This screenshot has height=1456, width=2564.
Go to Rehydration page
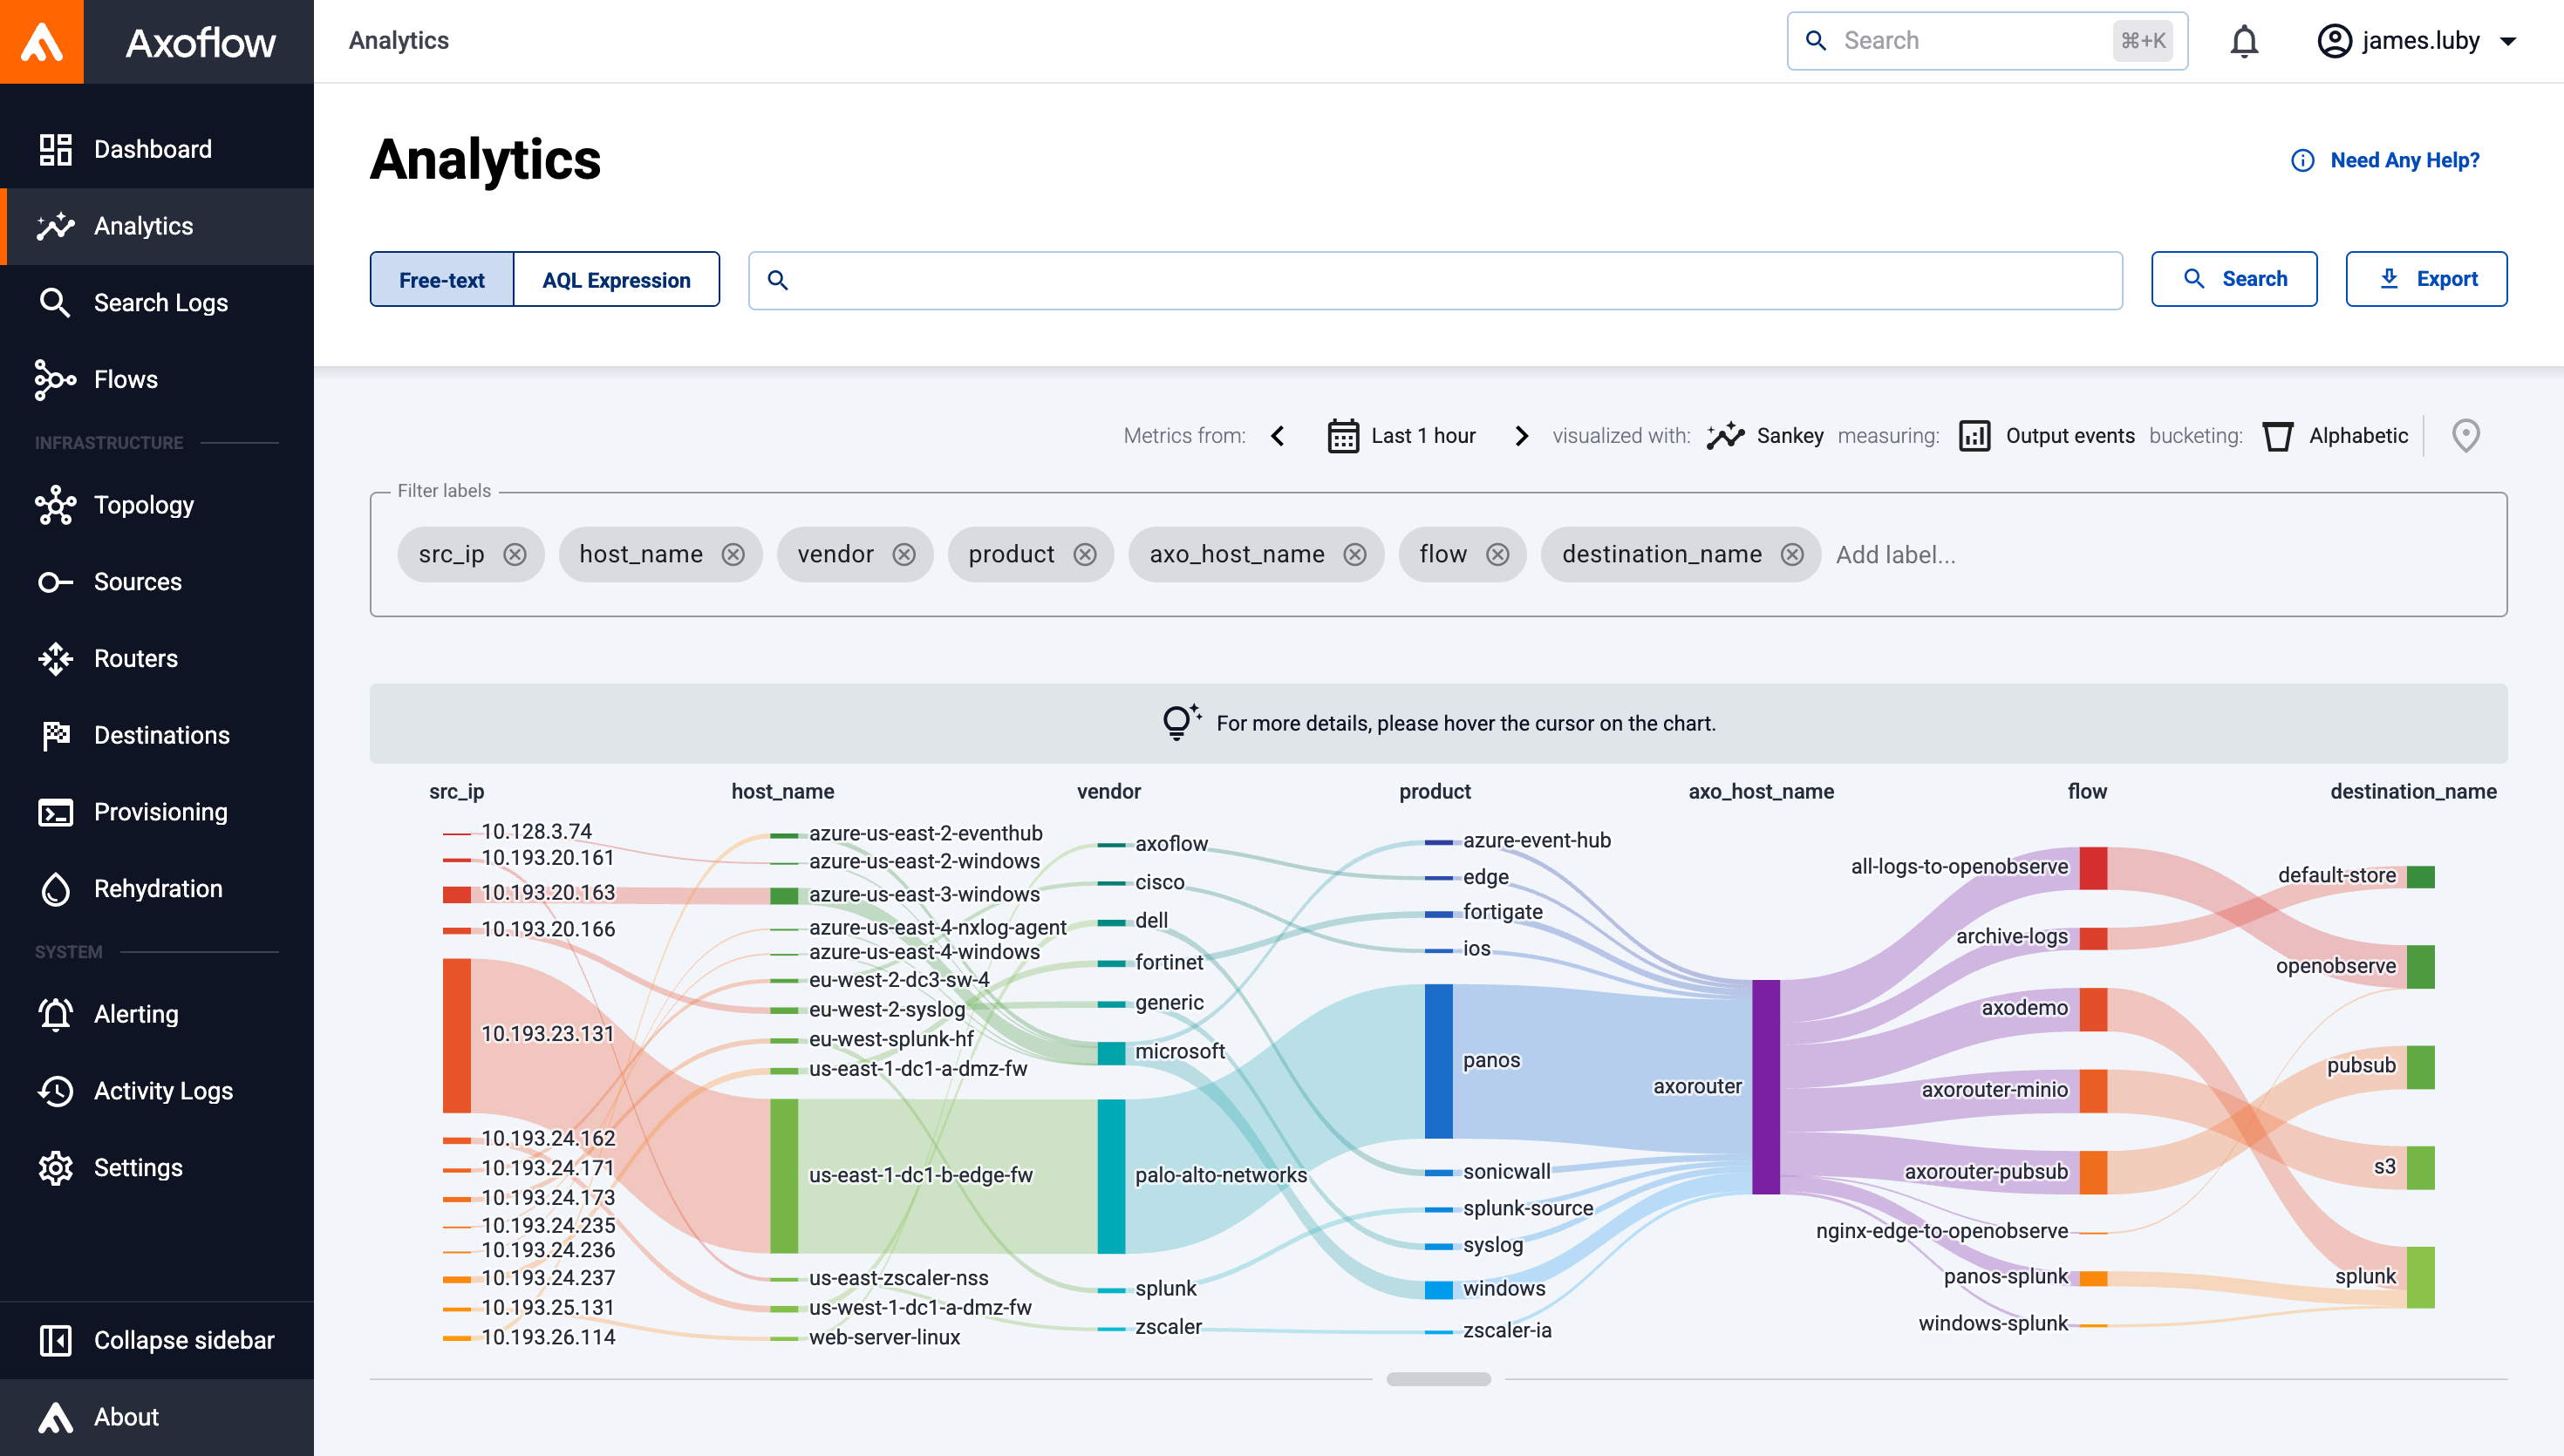click(x=157, y=888)
